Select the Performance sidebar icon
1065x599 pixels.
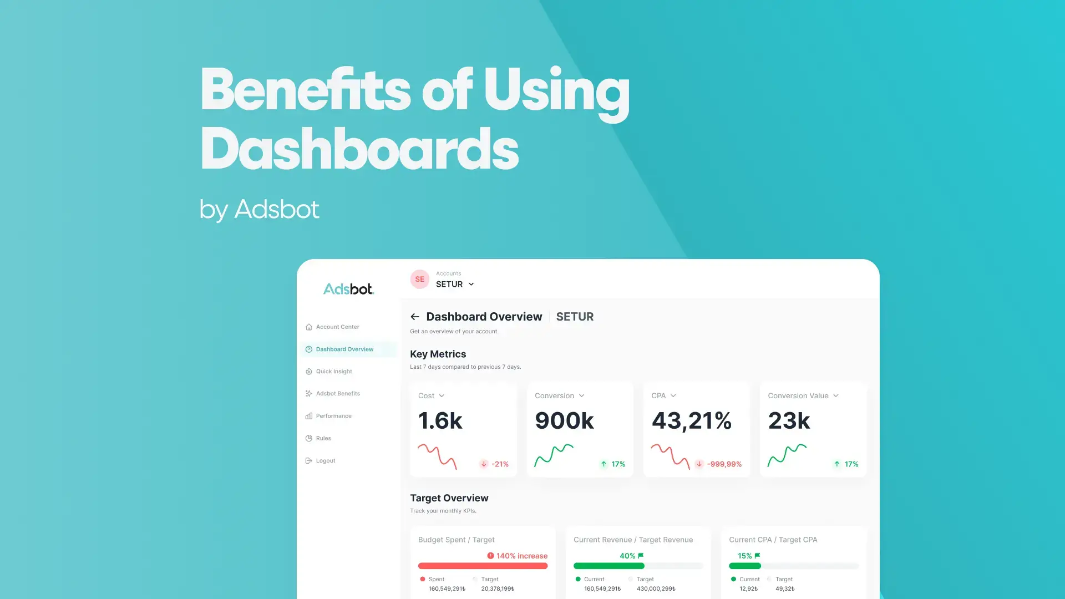308,415
